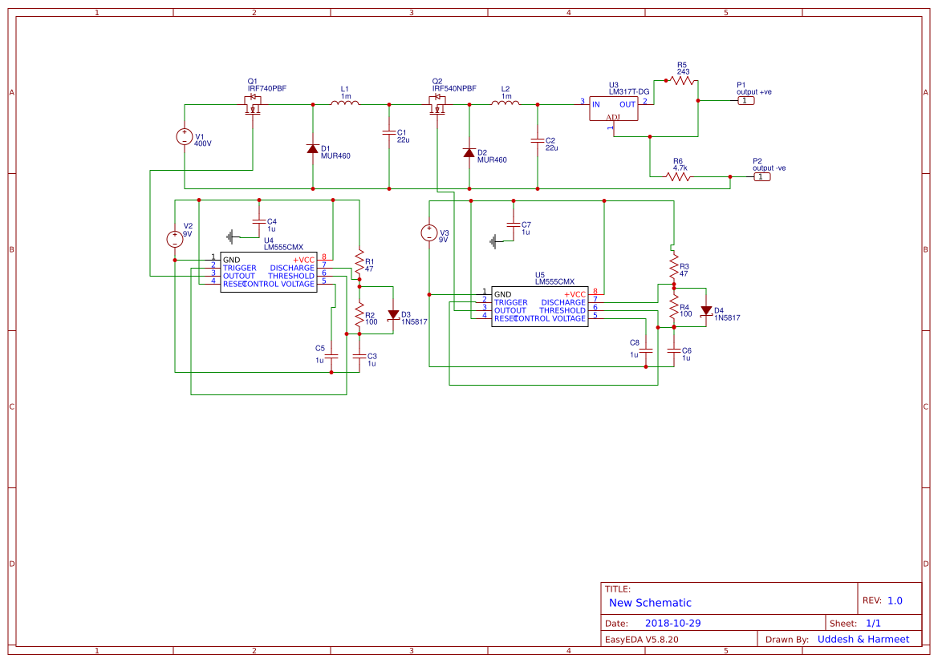Click the V3 9V voltage source symbol
This screenshot has width=938, height=663.
(x=429, y=233)
